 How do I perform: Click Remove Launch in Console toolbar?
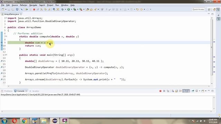point(164,91)
